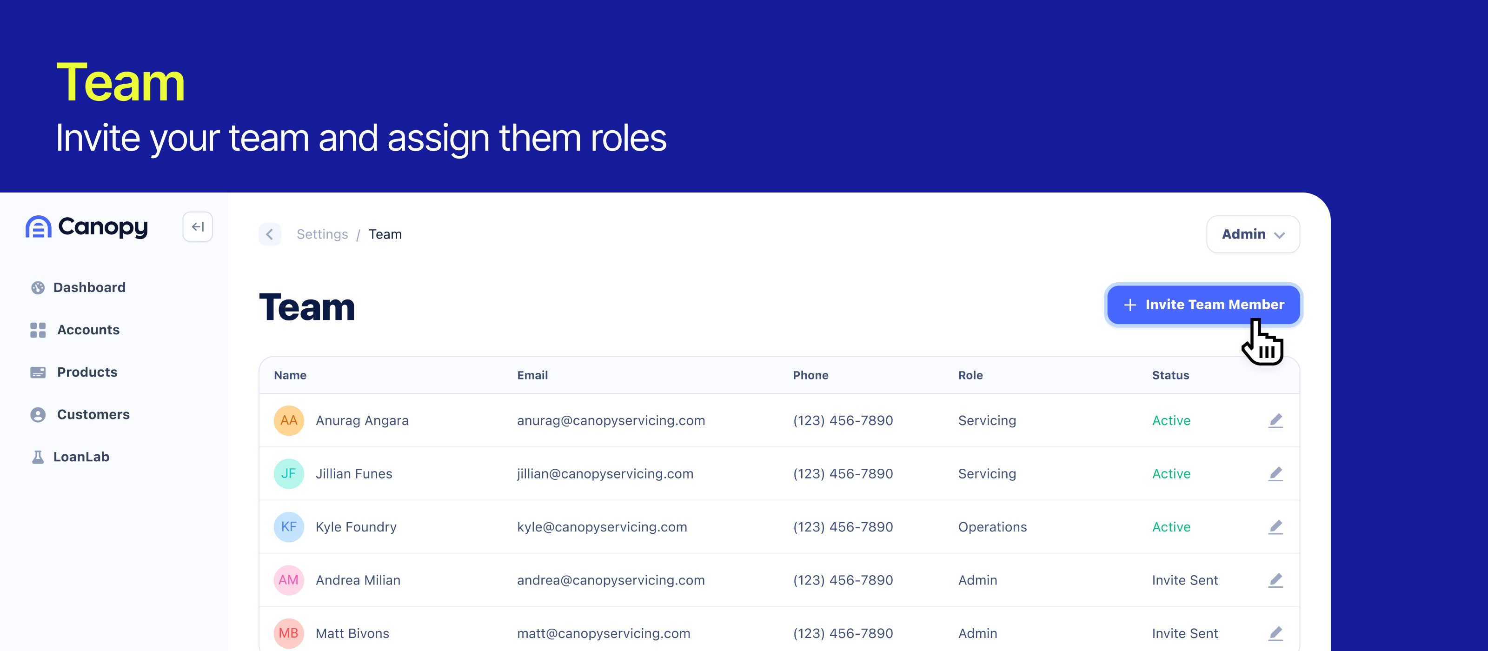Viewport: 1488px width, 651px height.
Task: Click edit icon for Andrea Milian
Action: click(1275, 580)
